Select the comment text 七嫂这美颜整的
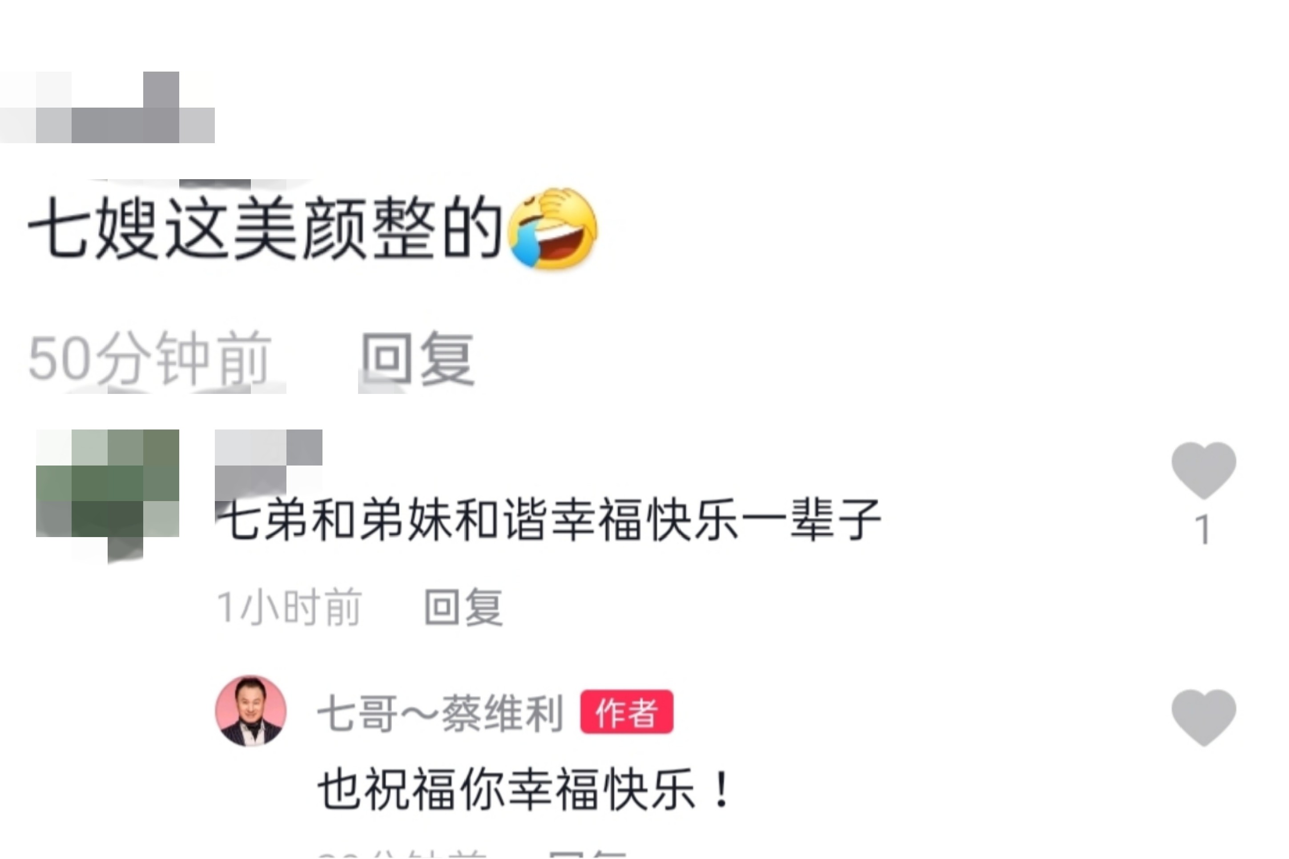Screen dimensions: 1289x859 (265, 228)
